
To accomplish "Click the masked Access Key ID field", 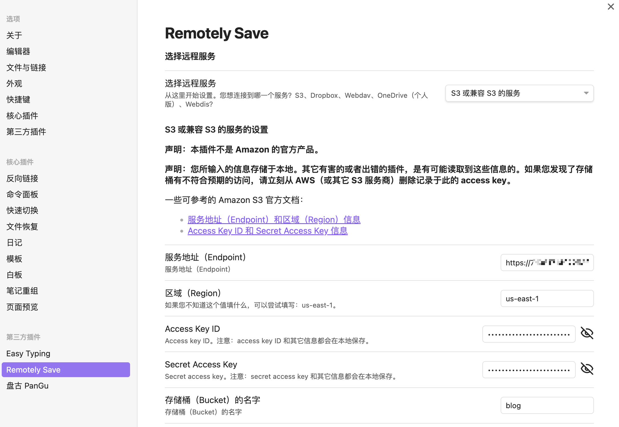I will [x=529, y=334].
